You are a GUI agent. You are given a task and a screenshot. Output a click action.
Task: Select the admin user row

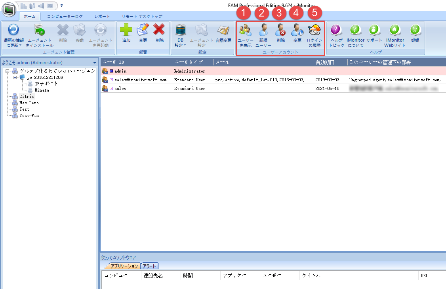[273, 71]
